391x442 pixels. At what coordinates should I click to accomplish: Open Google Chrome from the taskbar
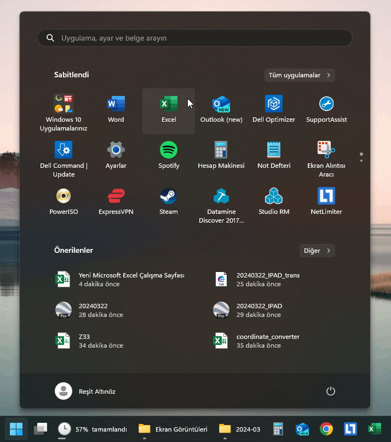(x=326, y=429)
